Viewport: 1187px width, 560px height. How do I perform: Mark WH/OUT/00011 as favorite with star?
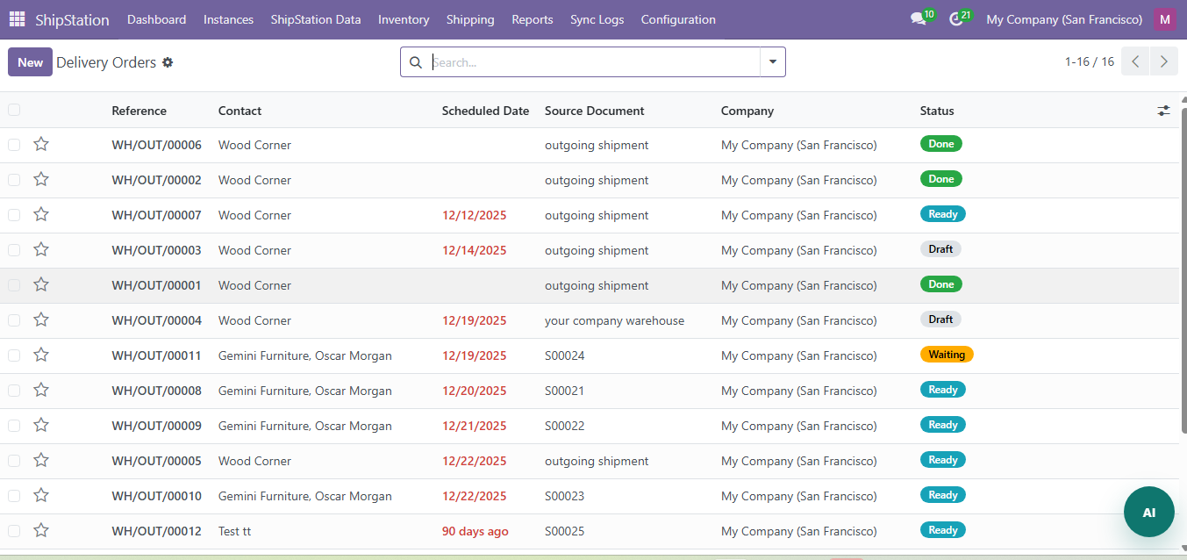click(41, 355)
